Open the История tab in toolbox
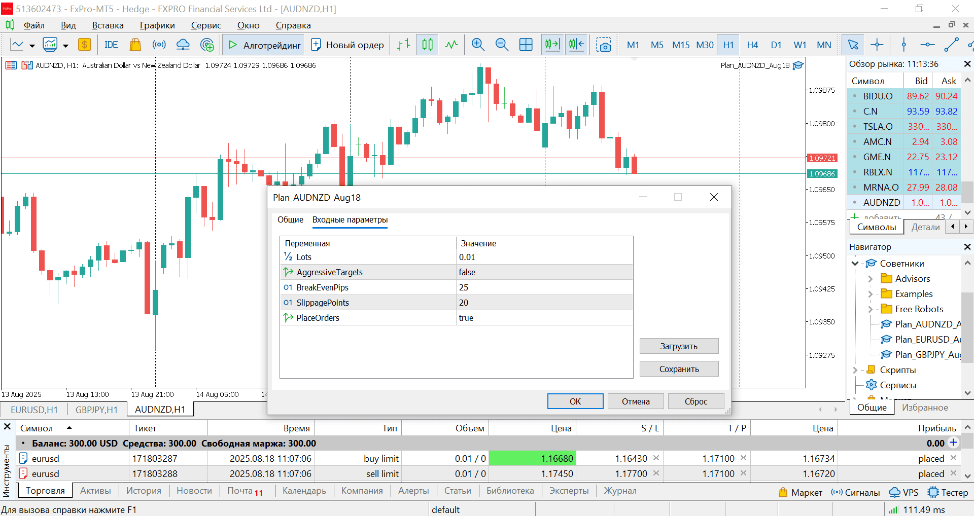This screenshot has width=974, height=516. [x=144, y=491]
